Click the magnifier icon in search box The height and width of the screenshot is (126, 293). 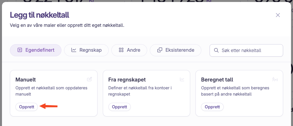pos(216,50)
